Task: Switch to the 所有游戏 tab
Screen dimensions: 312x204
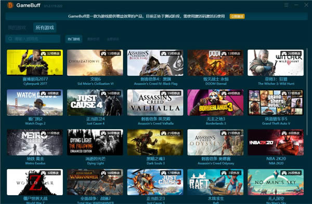Action: point(45,28)
